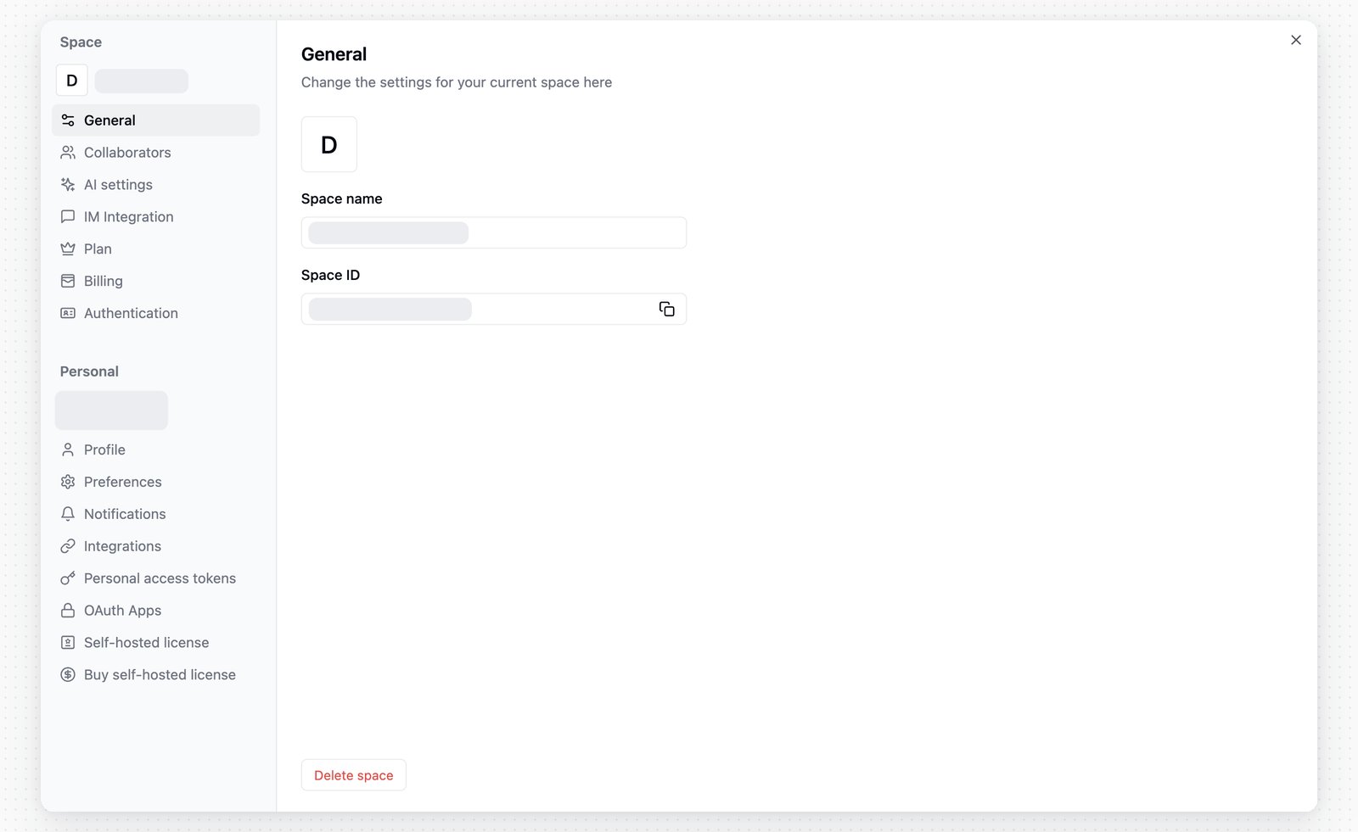Select Authentication in the sidebar
The width and height of the screenshot is (1358, 832).
156,313
